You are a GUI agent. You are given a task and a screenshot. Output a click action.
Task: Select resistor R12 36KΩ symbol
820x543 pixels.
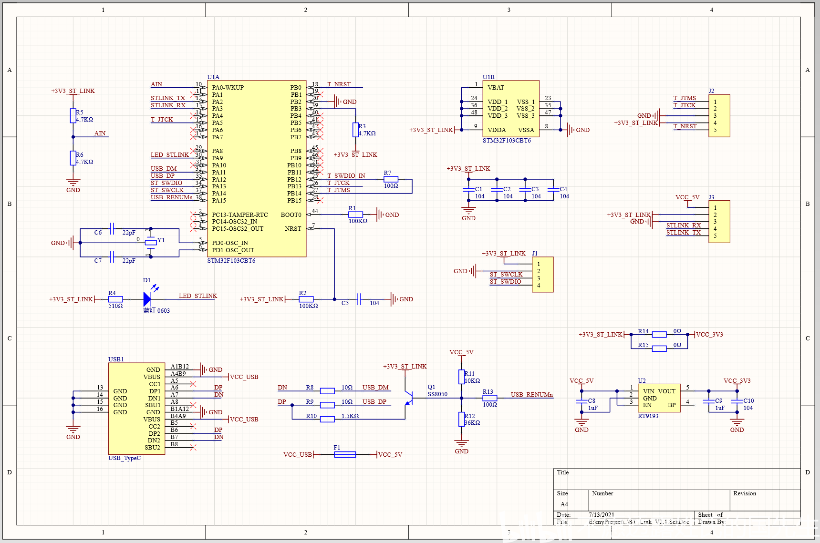461,419
